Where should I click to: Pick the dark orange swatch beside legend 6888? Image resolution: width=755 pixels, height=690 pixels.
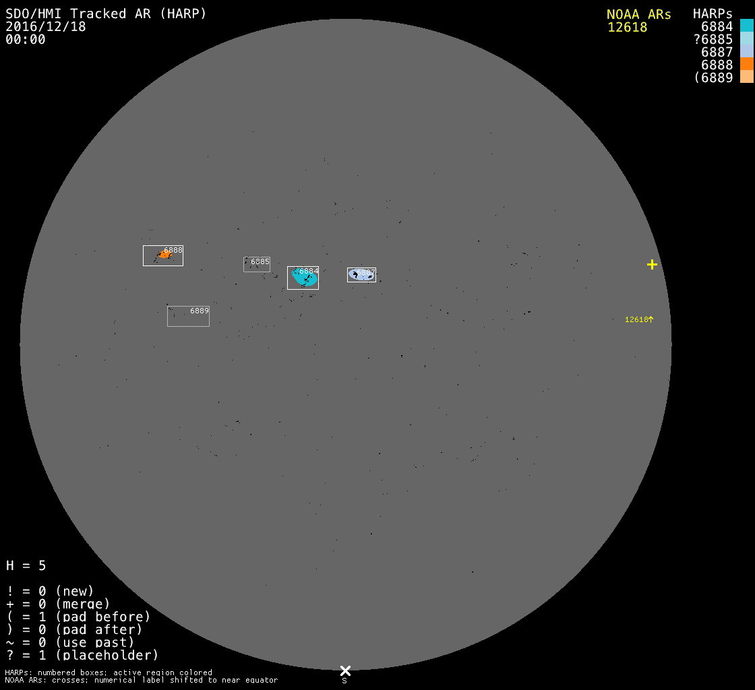point(746,65)
